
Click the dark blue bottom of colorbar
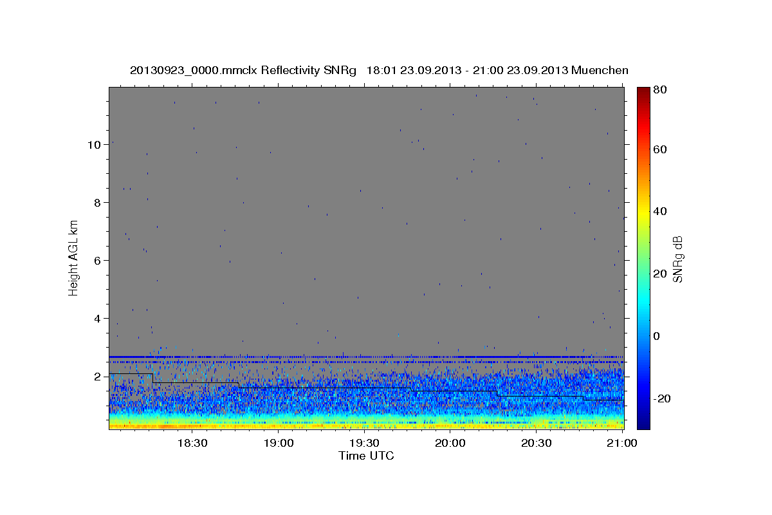pyautogui.click(x=643, y=422)
